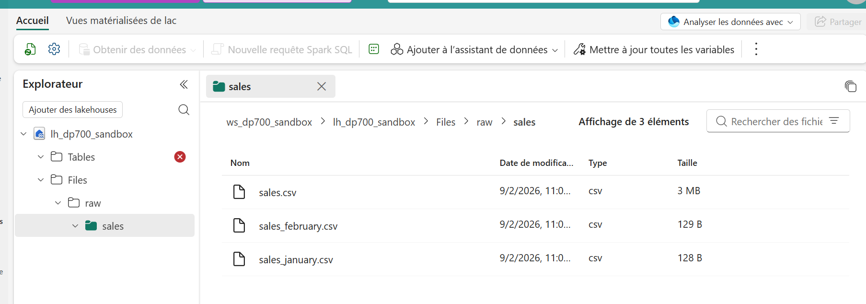Select the raw tree item label
This screenshot has height=304, width=866.
point(93,203)
